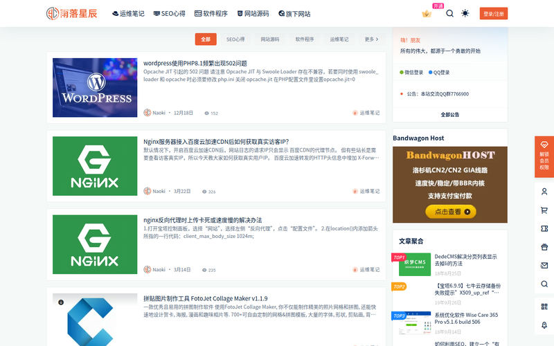Click the 雨落星辰 site logo
Viewport: 554px width, 346px height.
(x=72, y=13)
